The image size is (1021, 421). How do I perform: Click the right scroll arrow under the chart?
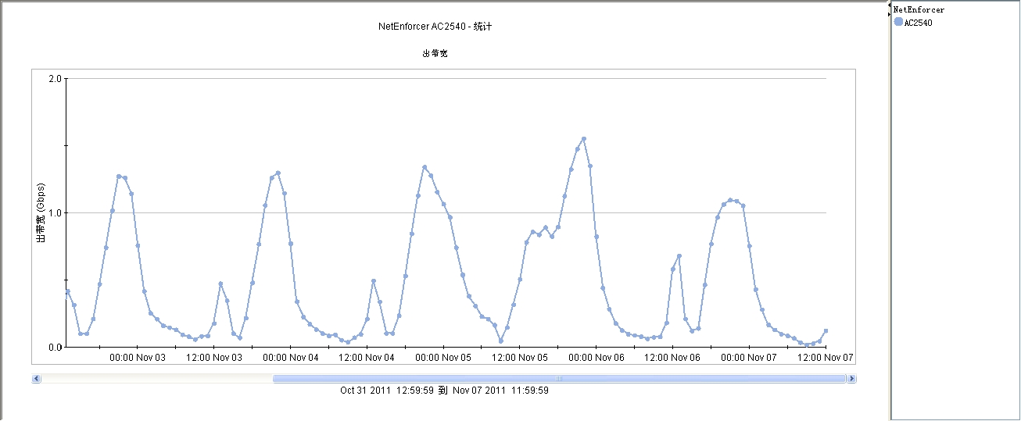pos(851,379)
